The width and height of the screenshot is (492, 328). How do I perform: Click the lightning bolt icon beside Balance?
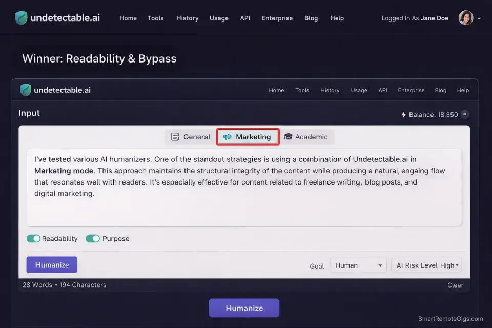click(x=405, y=114)
